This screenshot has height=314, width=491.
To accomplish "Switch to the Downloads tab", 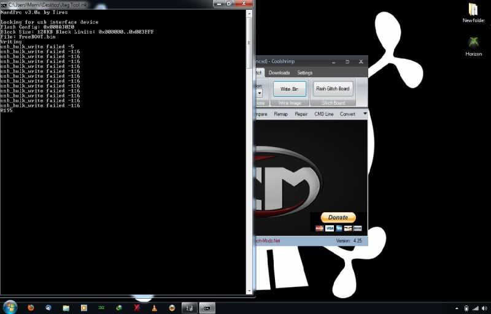I will tap(279, 73).
